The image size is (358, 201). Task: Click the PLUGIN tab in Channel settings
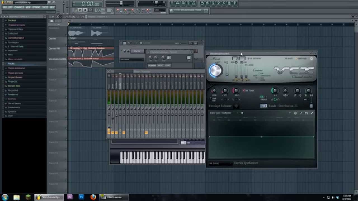tap(152, 65)
